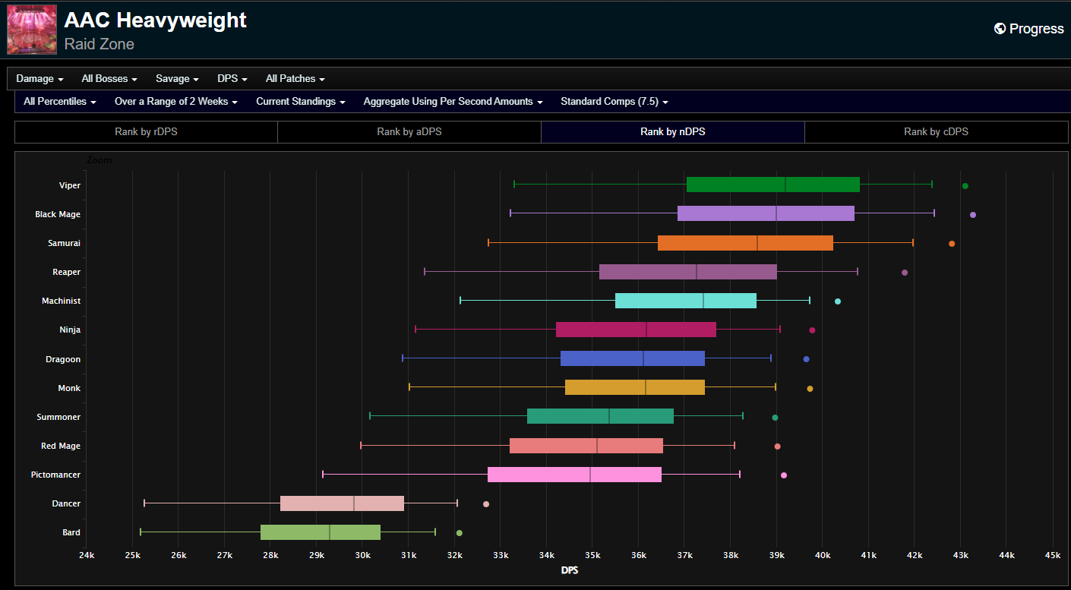This screenshot has width=1071, height=590.
Task: Select the light green Bard box plot bar
Action: pos(321,532)
